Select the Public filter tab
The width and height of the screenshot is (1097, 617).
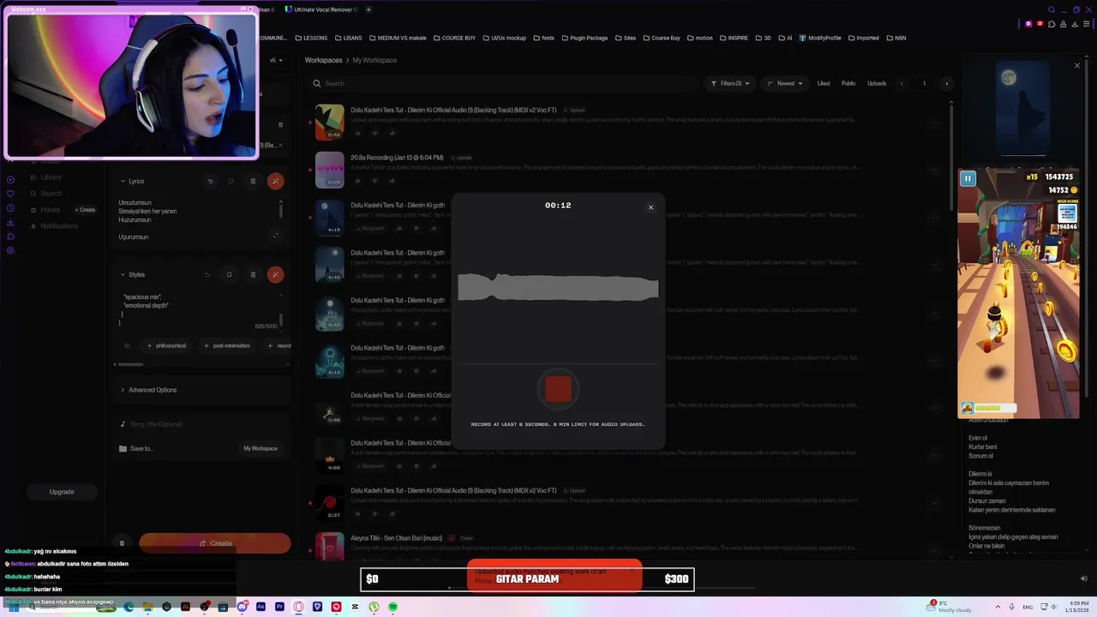[x=848, y=84]
